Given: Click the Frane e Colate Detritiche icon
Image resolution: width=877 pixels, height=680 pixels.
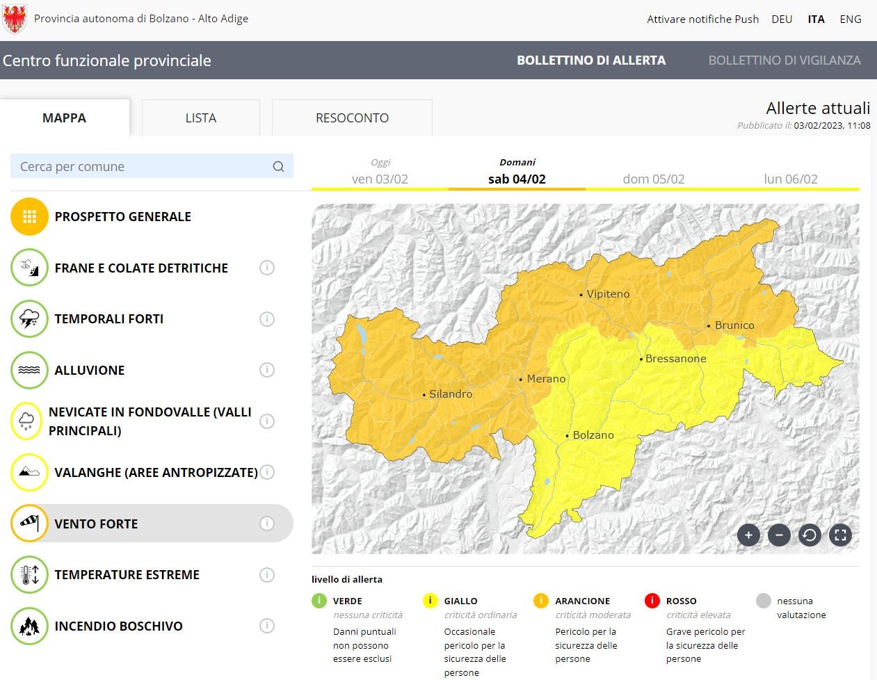Looking at the screenshot, I should point(29,268).
